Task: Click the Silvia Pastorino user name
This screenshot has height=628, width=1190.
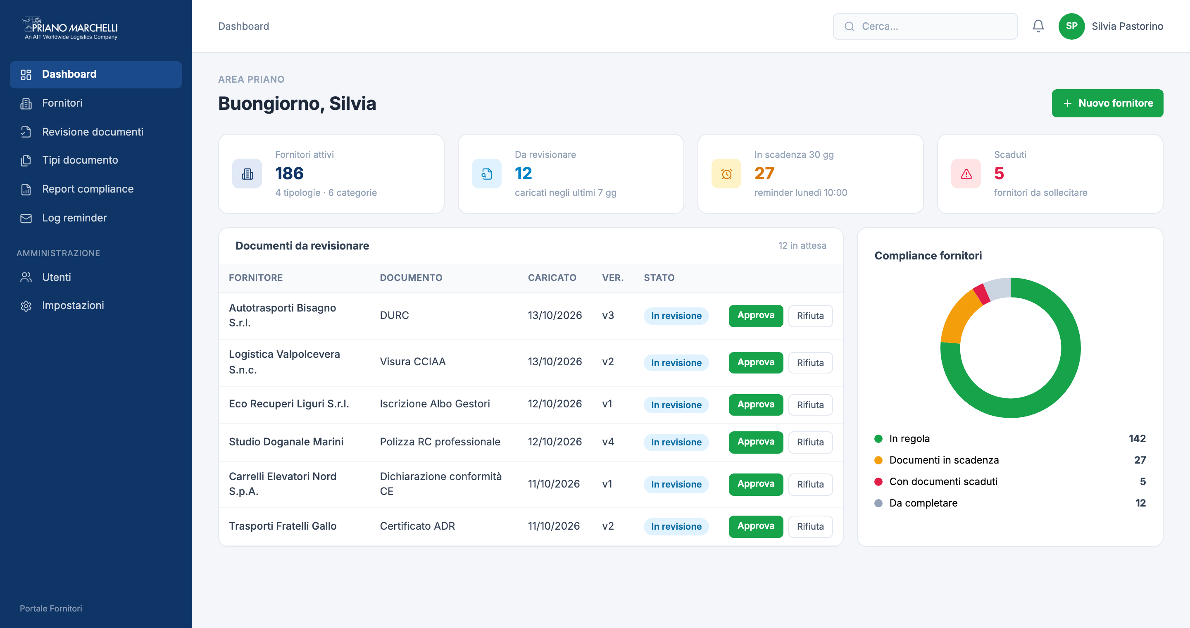Action: click(x=1127, y=26)
